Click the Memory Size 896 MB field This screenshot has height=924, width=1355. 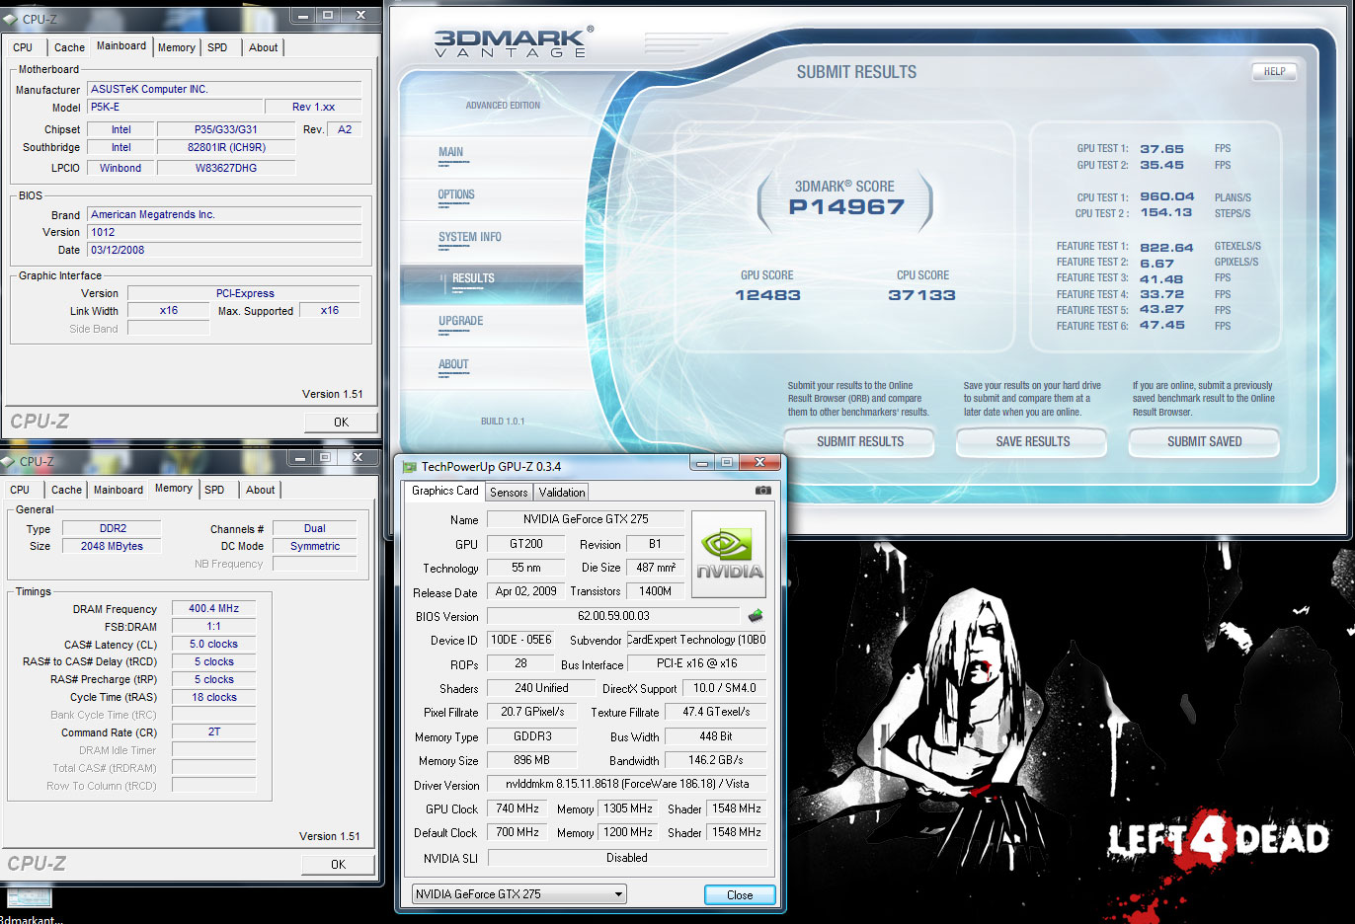click(531, 761)
